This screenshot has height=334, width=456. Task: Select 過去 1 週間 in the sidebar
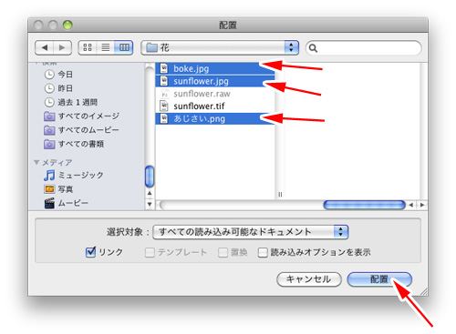[78, 102]
